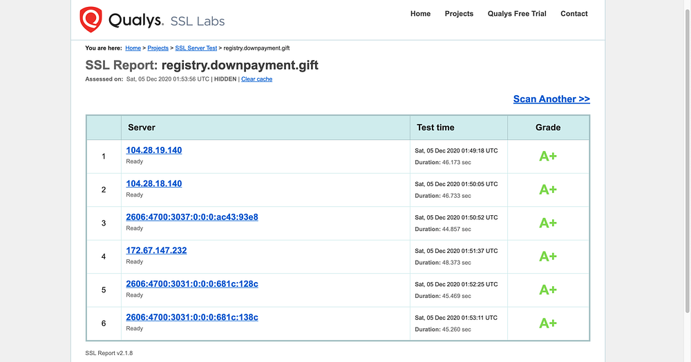The height and width of the screenshot is (362, 691).
Task: Click test time 'Sat, 05 Dec 2020 01:50:05 UTC'
Action: pos(456,184)
